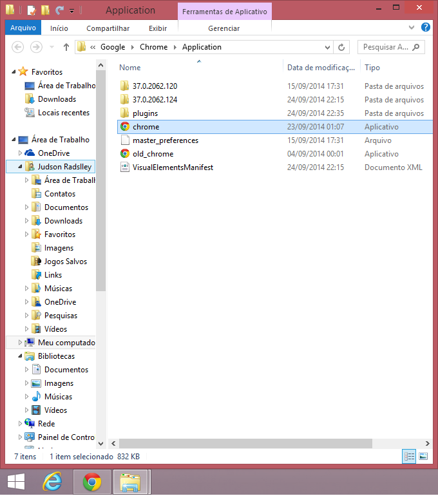Open Internet Explorer from the taskbar
Screen dimensions: 438x496
(x=52, y=482)
